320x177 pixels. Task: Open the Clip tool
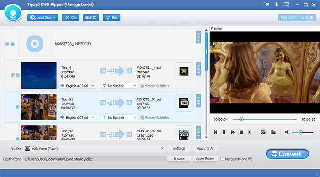click(70, 18)
